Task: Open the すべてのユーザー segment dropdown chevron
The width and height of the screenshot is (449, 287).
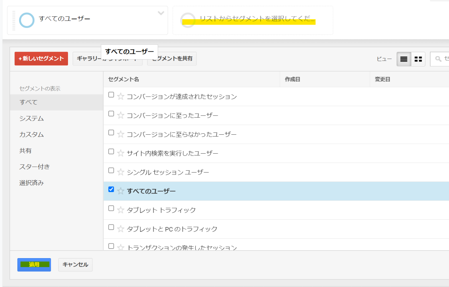Action: click(161, 13)
